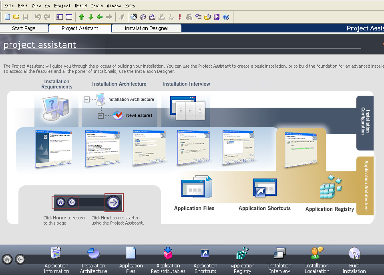Click the red exclamation mark toolbar icon
Image resolution: width=384 pixels, height=275 pixels.
(180, 17)
